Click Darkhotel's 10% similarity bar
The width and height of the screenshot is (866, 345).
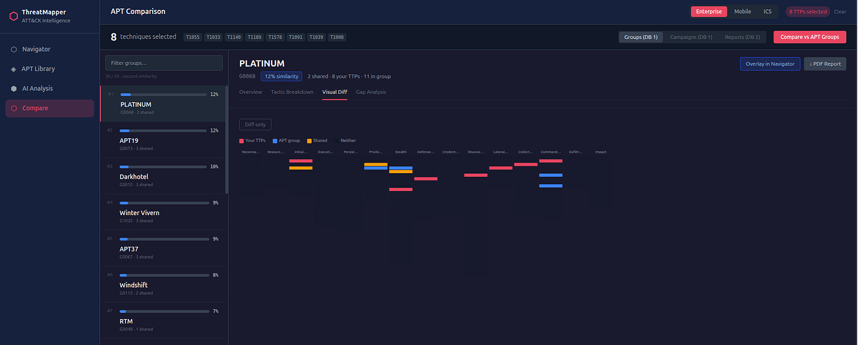pos(163,167)
